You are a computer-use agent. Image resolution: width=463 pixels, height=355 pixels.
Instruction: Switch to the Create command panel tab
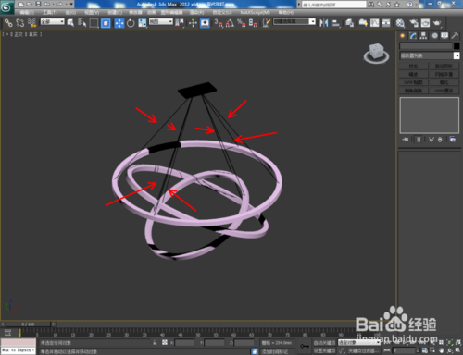point(403,36)
